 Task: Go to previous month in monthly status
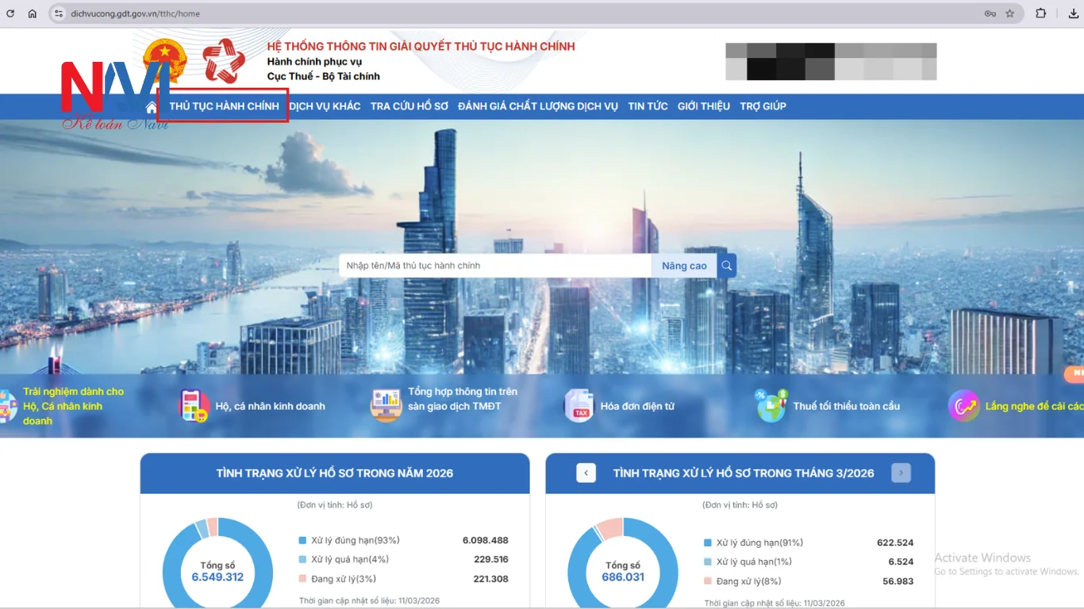[x=586, y=473]
